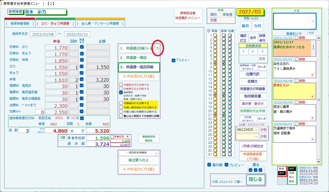329x192 pixels.
Task: Click 同意 search button
Action: point(214,20)
